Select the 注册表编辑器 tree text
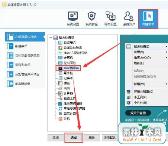This screenshot has height=146, width=168. pos(73,103)
